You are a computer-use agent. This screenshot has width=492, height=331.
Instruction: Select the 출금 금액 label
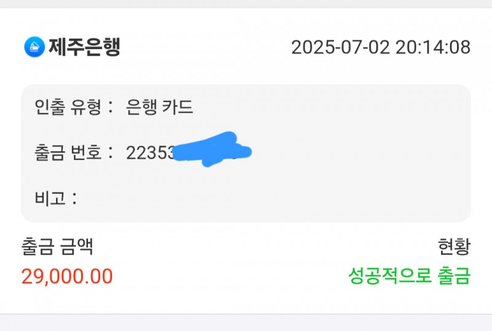click(57, 247)
